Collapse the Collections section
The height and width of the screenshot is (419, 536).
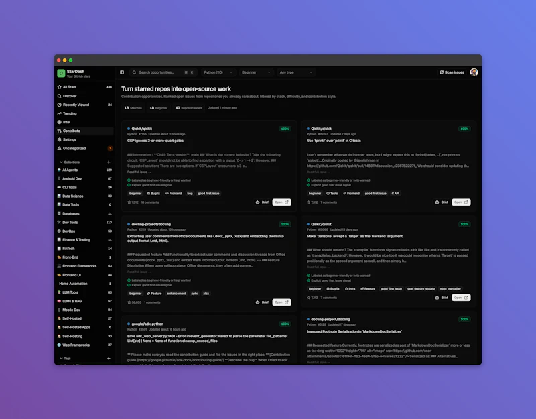(x=70, y=162)
